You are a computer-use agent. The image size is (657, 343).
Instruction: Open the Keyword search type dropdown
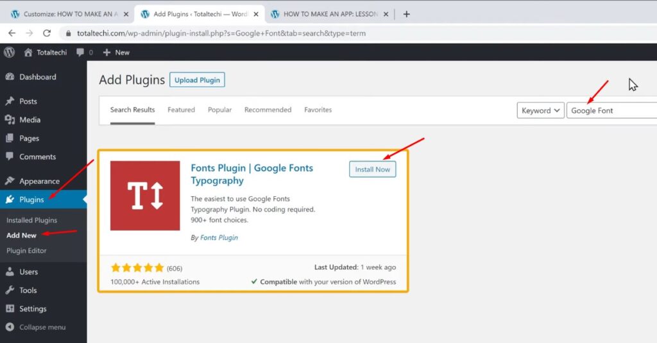click(540, 110)
